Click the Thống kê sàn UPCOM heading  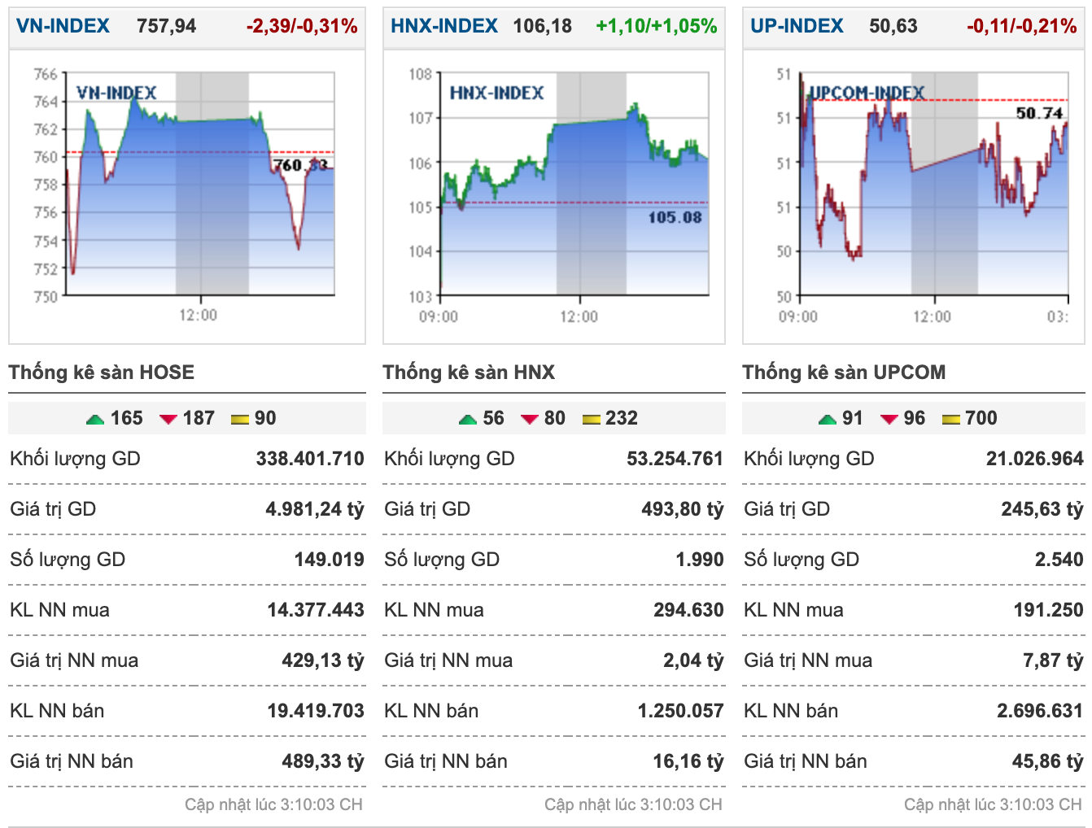844,373
